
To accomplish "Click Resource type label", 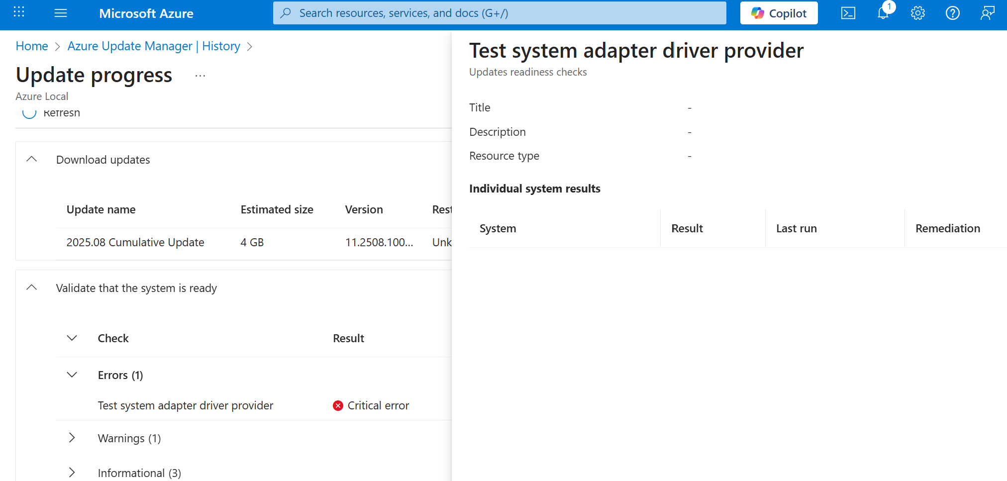I will tap(504, 156).
